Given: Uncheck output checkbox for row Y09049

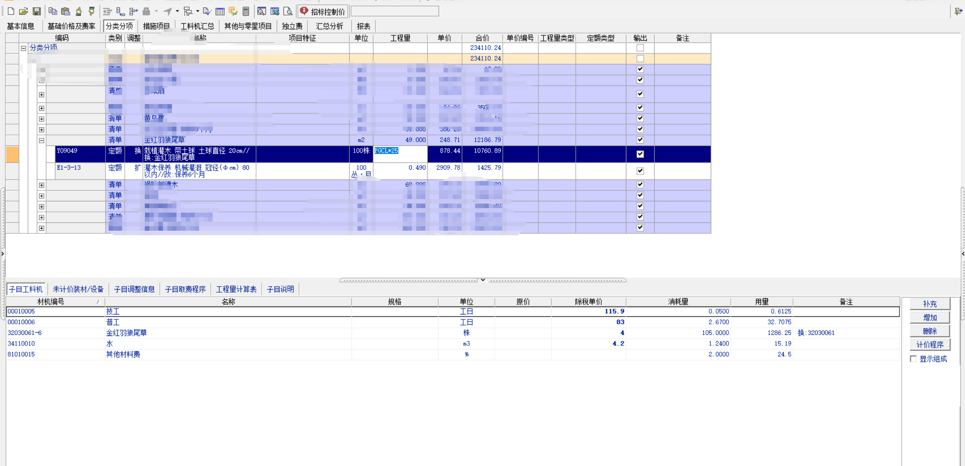Looking at the screenshot, I should pos(640,154).
